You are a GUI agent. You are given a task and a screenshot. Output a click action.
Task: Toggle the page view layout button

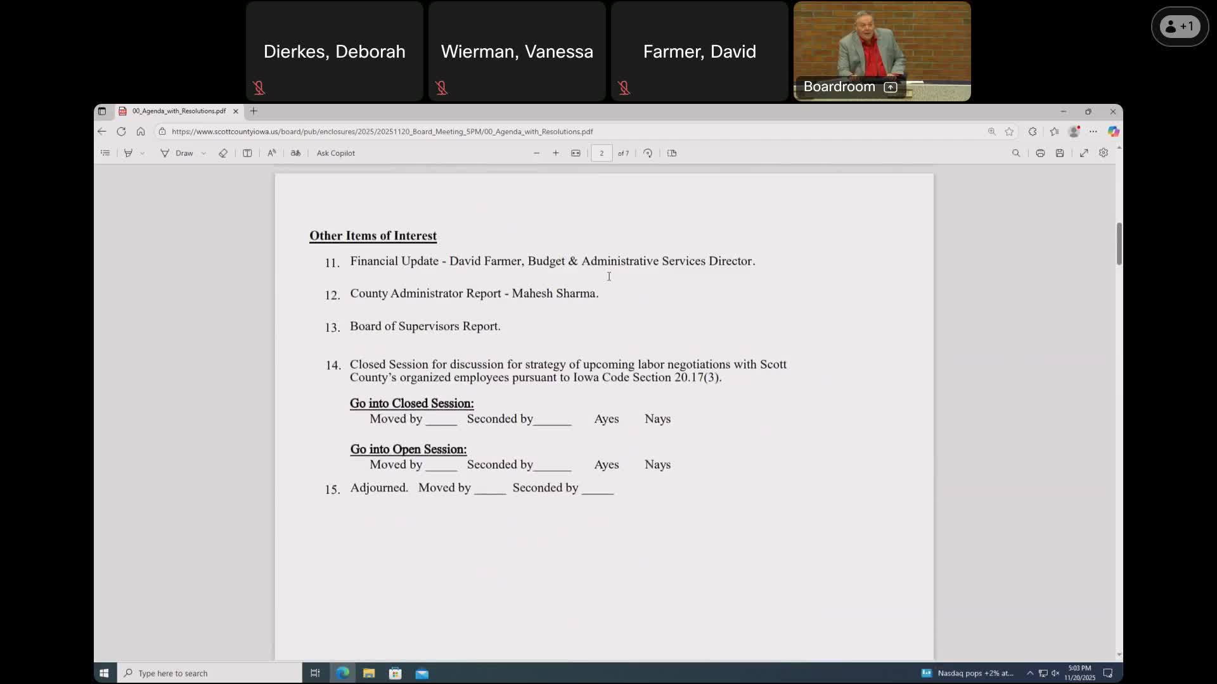[x=672, y=153]
